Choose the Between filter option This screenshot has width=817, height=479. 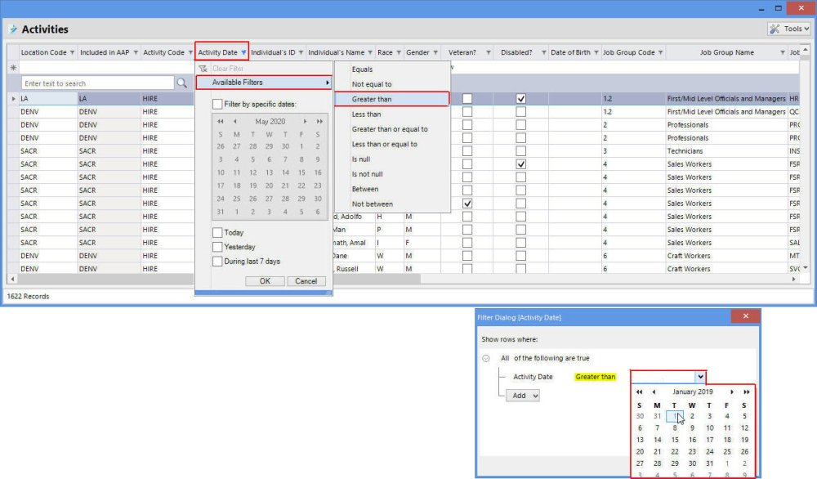point(365,189)
